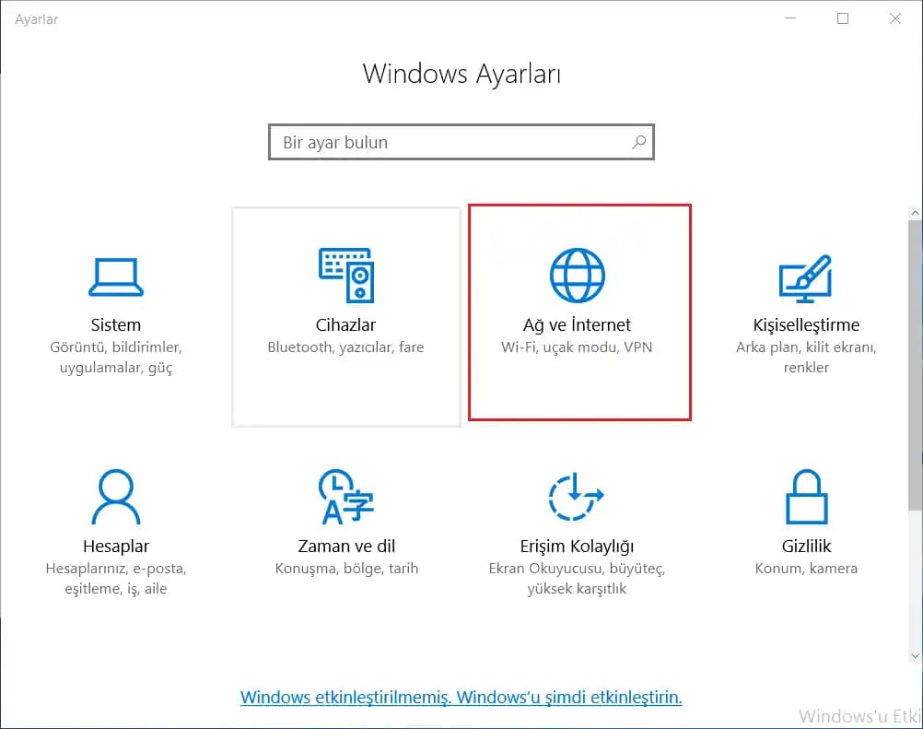923x729 pixels.
Task: Select the globe icon for Ağ ve İnternet
Action: [578, 274]
